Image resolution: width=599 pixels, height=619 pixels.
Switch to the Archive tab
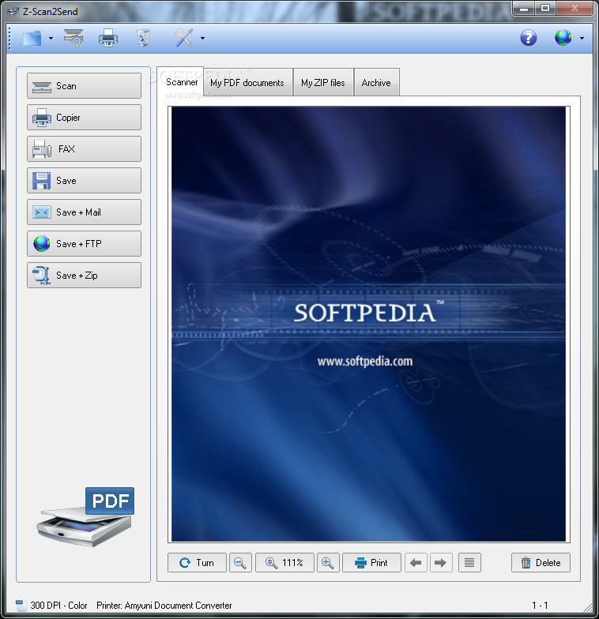click(376, 82)
